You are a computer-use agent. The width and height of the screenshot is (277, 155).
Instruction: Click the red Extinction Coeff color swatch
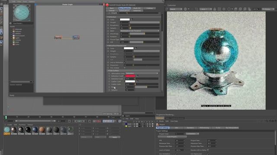pos(130,76)
